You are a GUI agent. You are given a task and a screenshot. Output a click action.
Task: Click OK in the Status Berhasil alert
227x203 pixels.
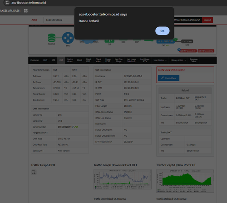[x=163, y=31]
